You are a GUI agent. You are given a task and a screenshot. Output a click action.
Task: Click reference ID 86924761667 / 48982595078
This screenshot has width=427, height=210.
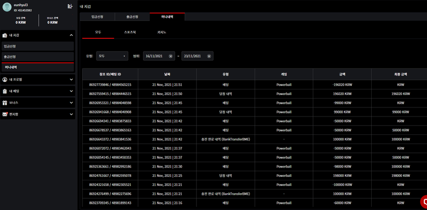tap(110, 176)
